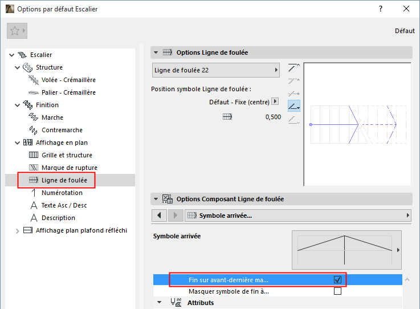Select Volée - Crémaillère tree item
This screenshot has height=309, width=420.
(68, 80)
